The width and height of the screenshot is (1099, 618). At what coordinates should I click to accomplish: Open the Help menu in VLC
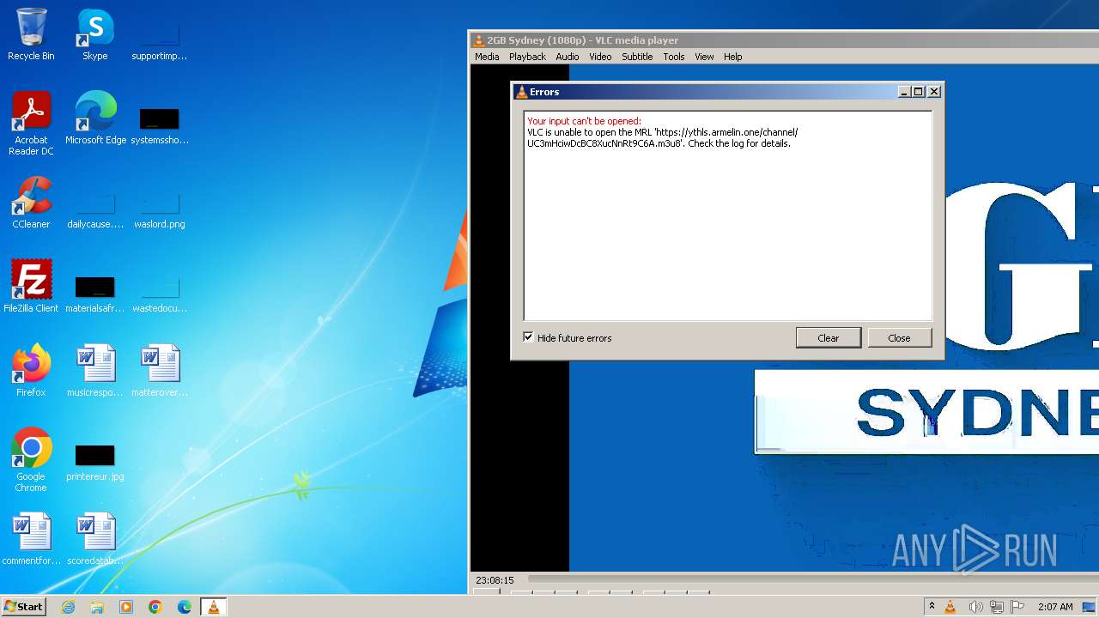point(732,57)
